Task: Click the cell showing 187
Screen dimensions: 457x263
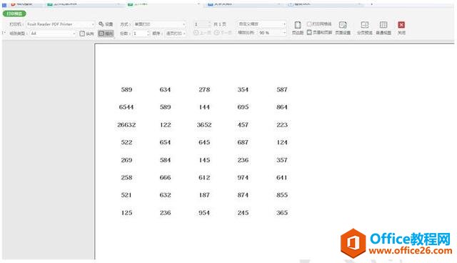Action: [x=204, y=195]
